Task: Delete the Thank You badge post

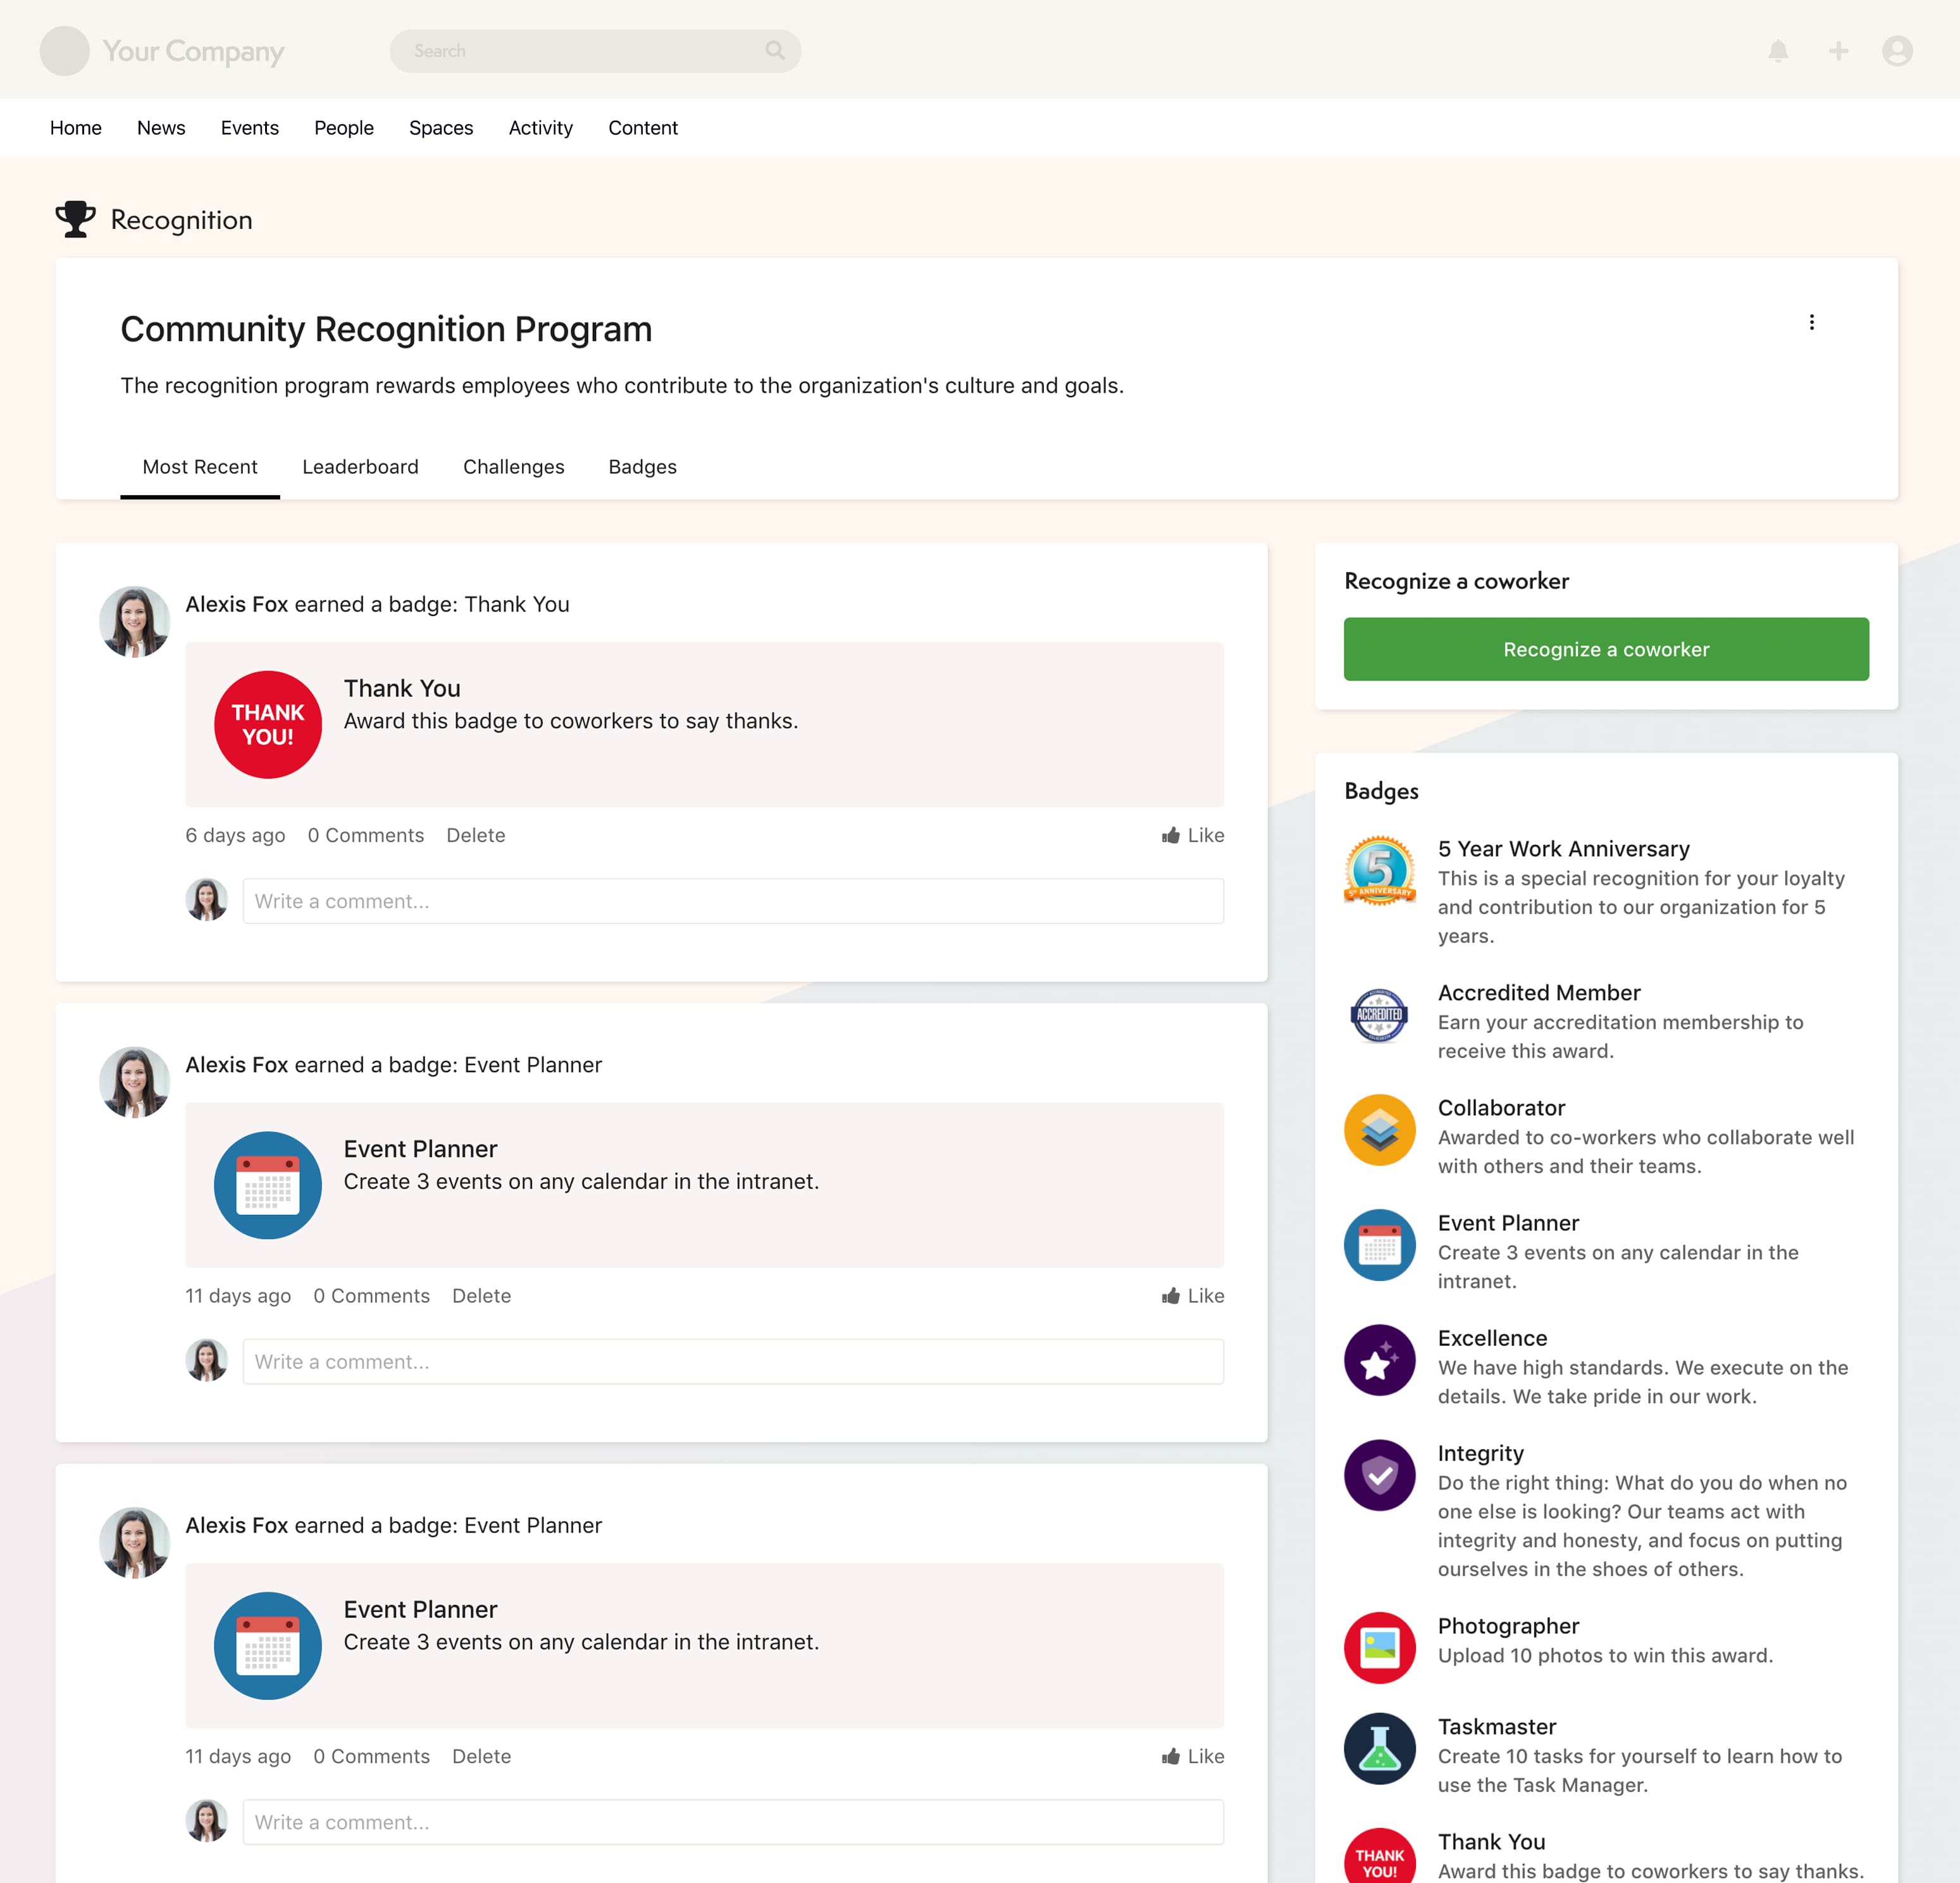Action: click(x=476, y=835)
